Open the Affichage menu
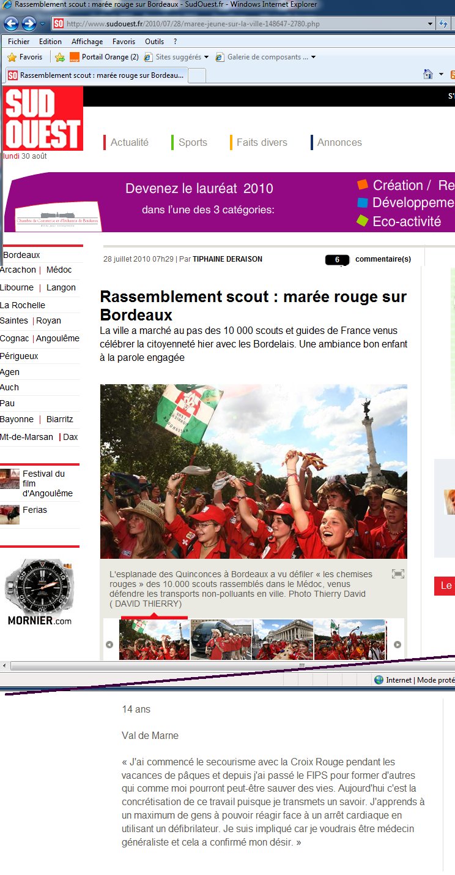The width and height of the screenshot is (455, 875). click(87, 42)
